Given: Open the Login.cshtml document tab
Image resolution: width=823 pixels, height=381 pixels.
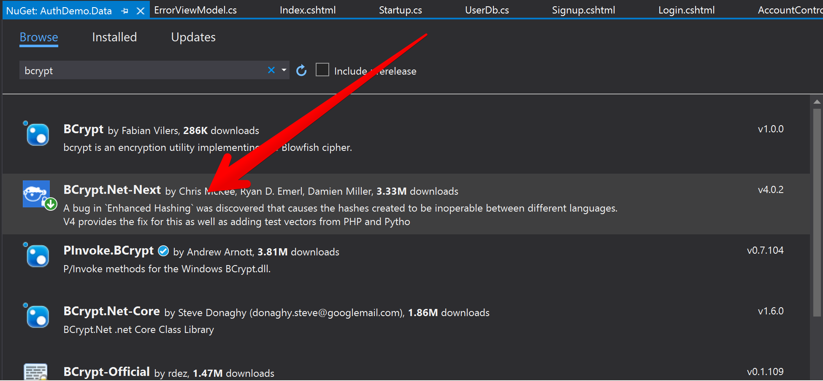Looking at the screenshot, I should pyautogui.click(x=687, y=10).
